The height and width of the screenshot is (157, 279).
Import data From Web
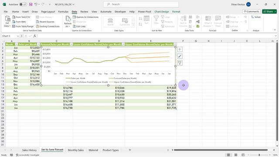(x=19, y=22)
